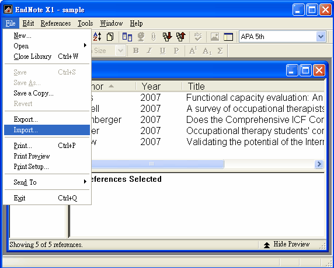Click the horizontal scrollbar thumb in reference list
Image resolution: width=334 pixels, height=268 pixels.
point(157,164)
